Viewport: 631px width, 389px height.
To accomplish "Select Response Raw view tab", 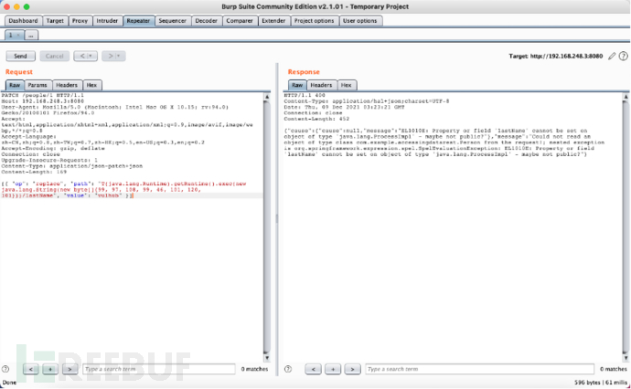I will point(297,85).
